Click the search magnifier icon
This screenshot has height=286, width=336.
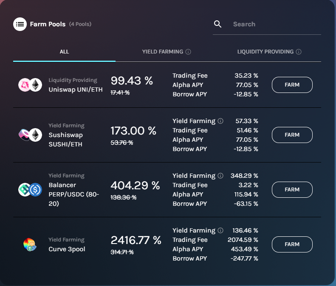pyautogui.click(x=218, y=24)
